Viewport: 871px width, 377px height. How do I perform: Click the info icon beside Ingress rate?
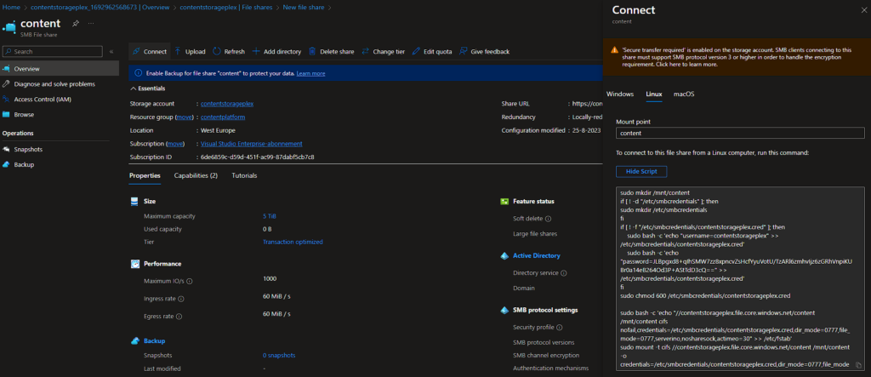[x=180, y=300]
